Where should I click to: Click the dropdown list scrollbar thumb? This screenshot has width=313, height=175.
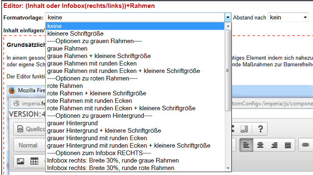pyautogui.click(x=228, y=70)
